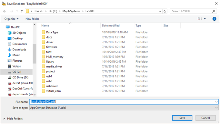Click date 10/10/2019 11:18 AM cell

pos(115,32)
